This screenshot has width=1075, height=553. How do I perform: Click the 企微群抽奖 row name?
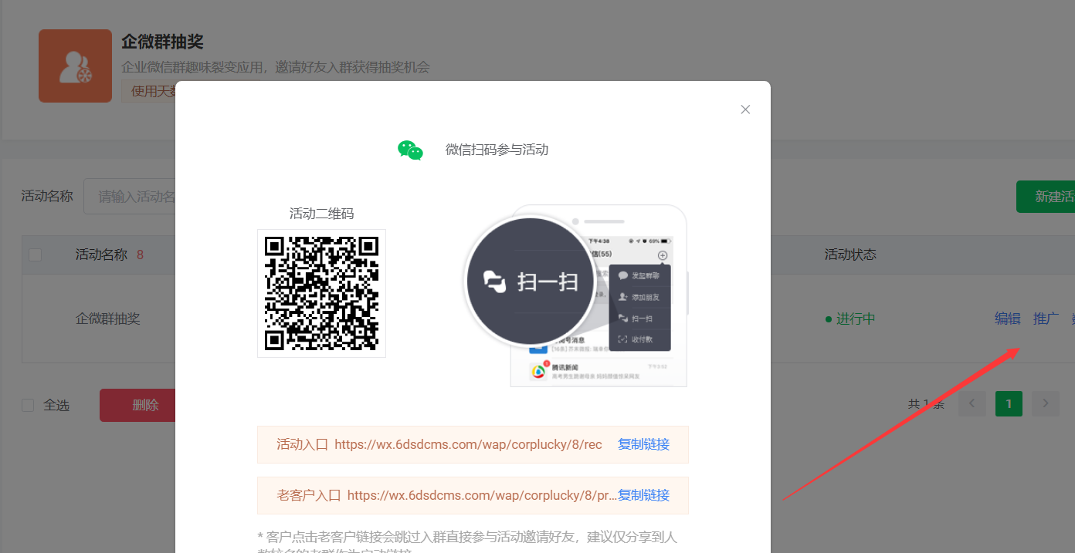[x=108, y=319]
